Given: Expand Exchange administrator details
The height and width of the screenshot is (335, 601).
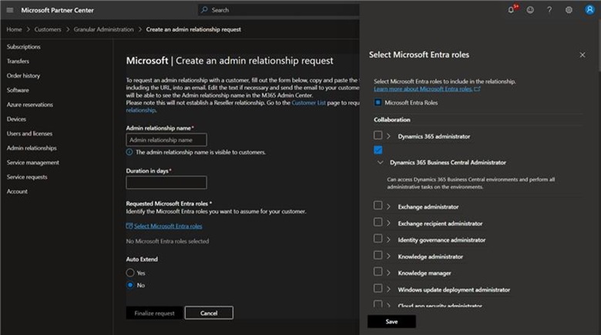Looking at the screenshot, I should point(388,207).
